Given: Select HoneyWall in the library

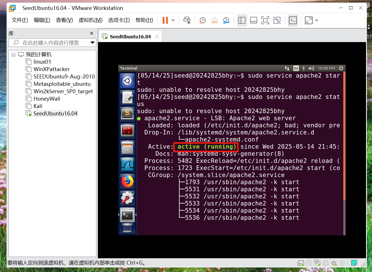Looking at the screenshot, I should pos(47,99).
